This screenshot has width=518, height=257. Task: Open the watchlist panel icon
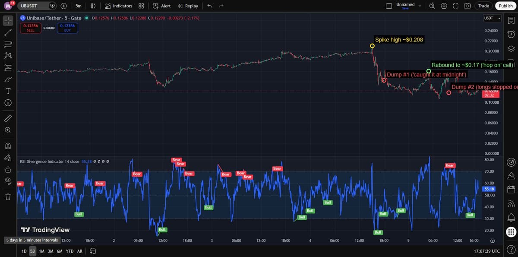(511, 20)
